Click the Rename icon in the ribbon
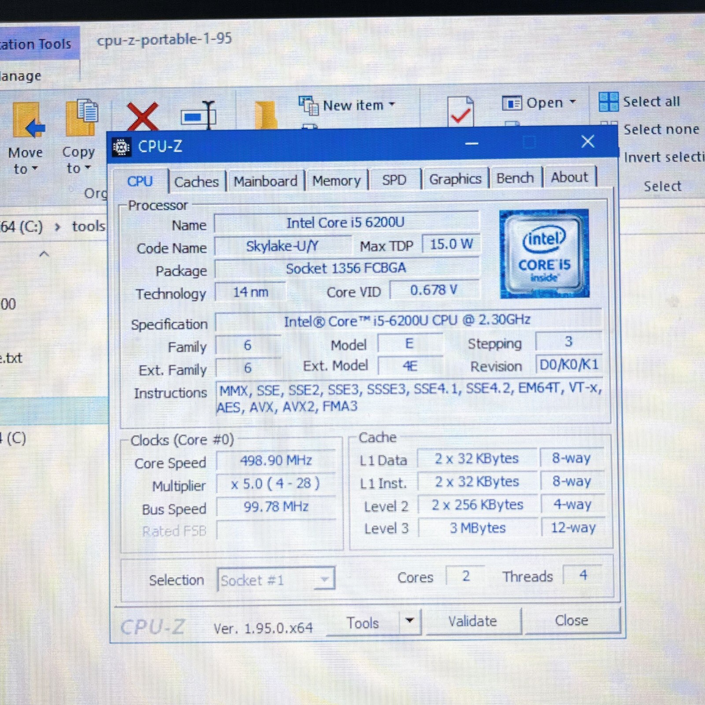Image resolution: width=705 pixels, height=705 pixels. click(x=199, y=115)
